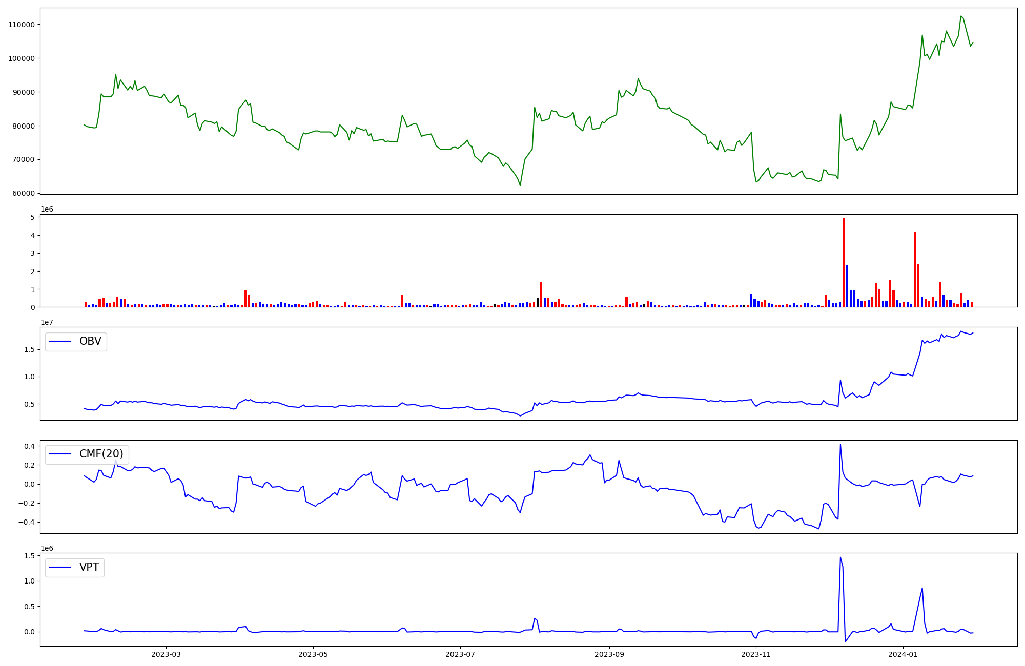
Task: Click the price chart's highest peak
Action: click(x=961, y=16)
